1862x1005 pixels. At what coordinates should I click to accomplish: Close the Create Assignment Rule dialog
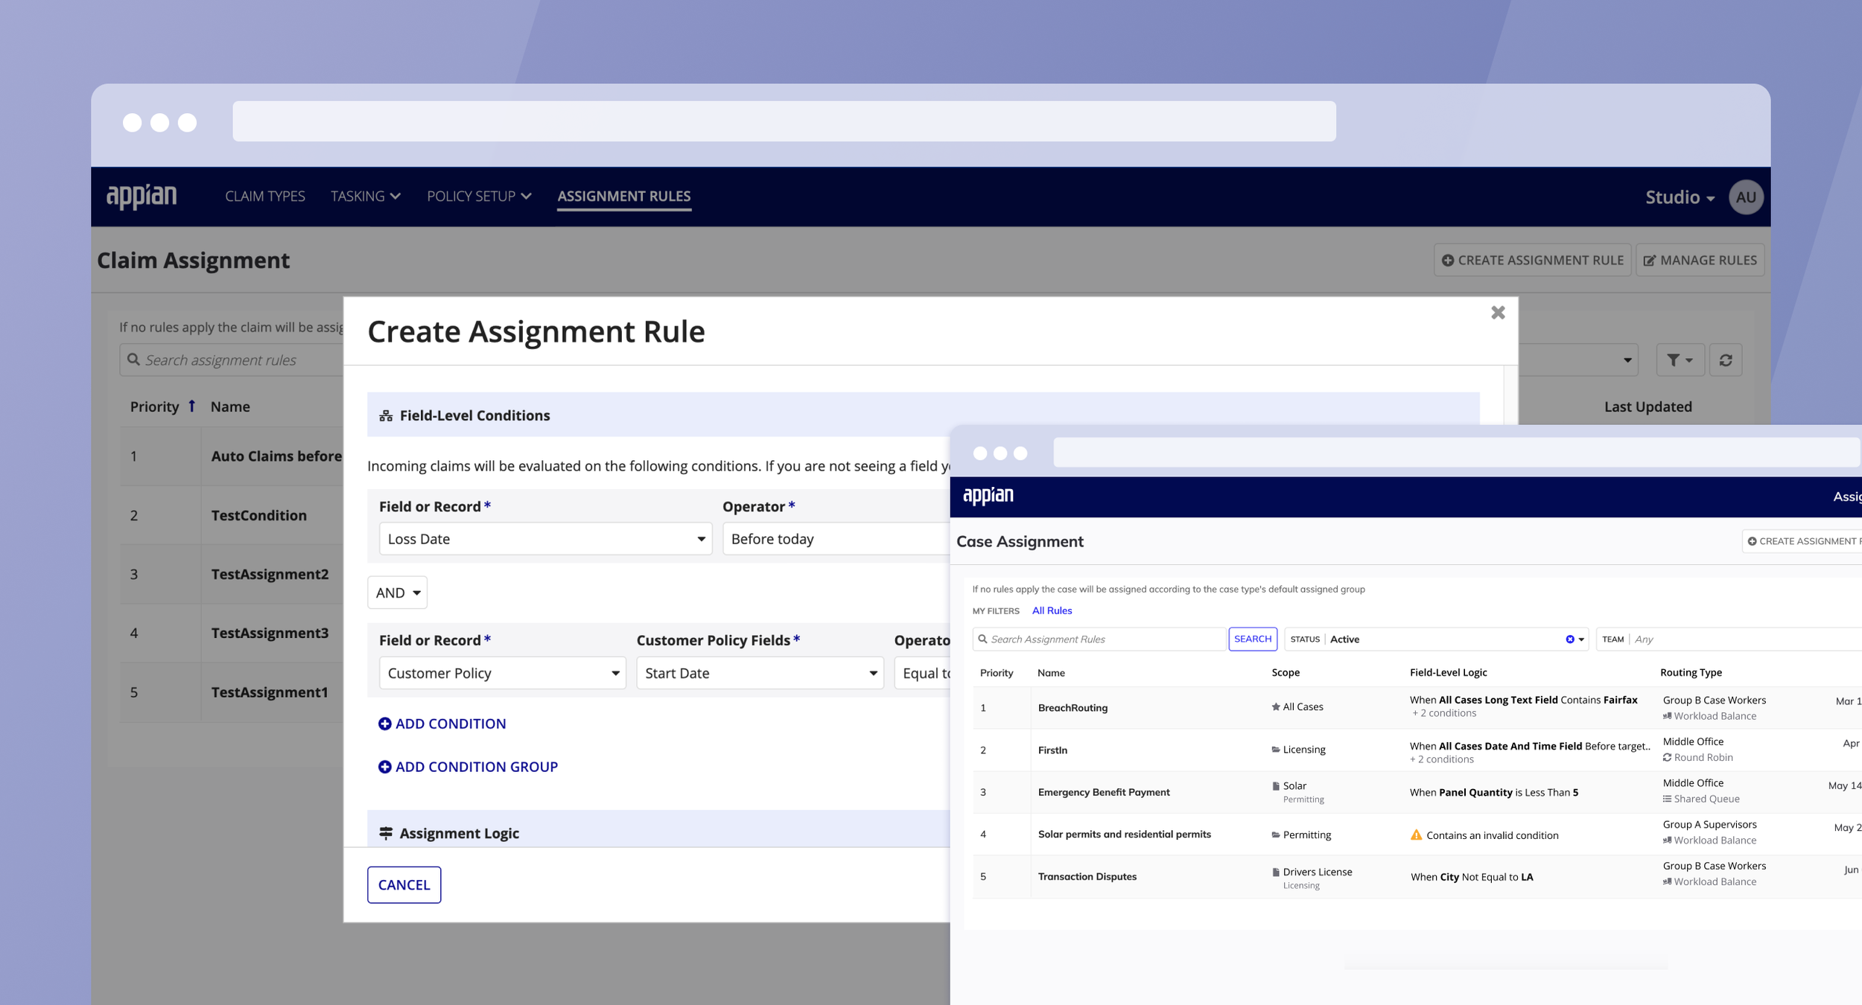coord(1498,313)
